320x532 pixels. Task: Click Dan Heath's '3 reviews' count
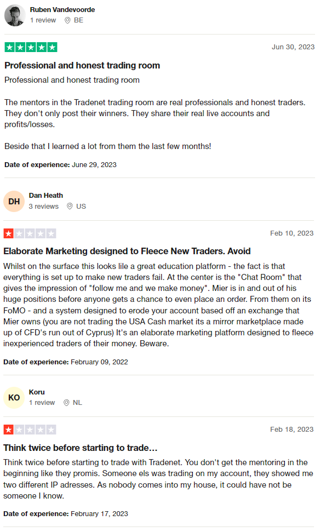pos(44,207)
